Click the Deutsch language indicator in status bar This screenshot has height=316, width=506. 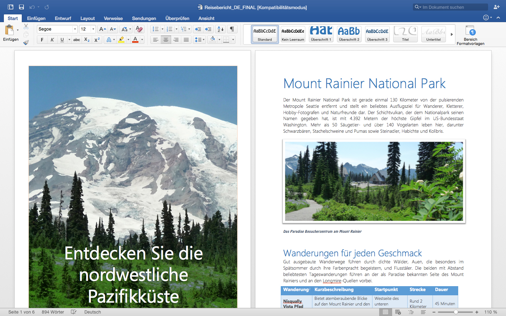(x=92, y=312)
